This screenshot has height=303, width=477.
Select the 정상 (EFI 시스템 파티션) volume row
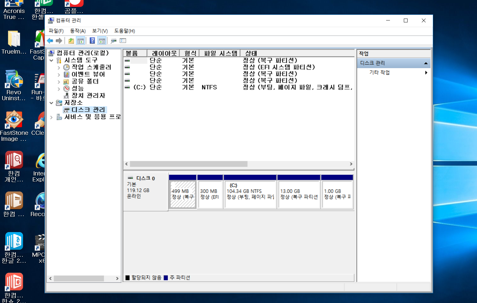coord(238,67)
